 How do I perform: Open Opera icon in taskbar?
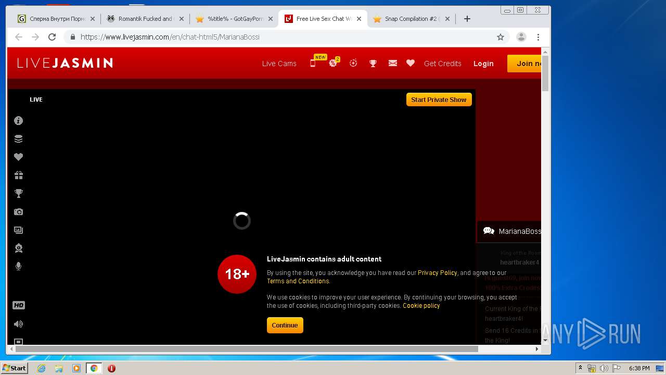click(x=111, y=368)
